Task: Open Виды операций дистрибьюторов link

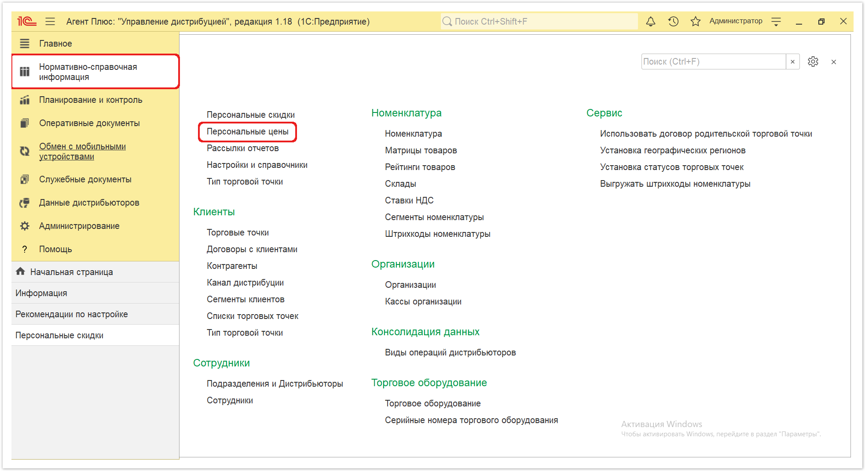Action: click(x=450, y=352)
